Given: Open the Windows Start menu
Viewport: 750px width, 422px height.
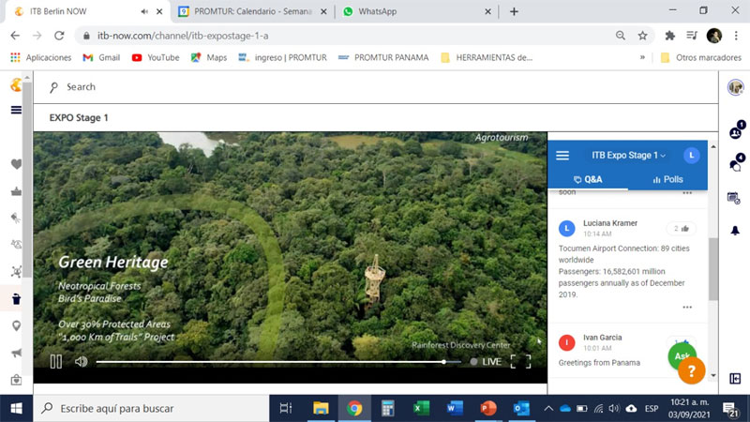Looking at the screenshot, I should (x=16, y=408).
